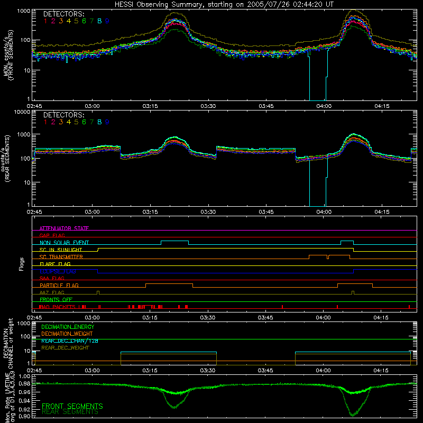Image resolution: width=423 pixels, height=423 pixels.
Task: Click the 04:00 time label under rear segments plot
Action: point(324,212)
